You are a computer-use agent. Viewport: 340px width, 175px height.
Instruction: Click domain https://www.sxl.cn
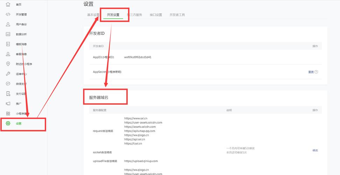pyautogui.click(x=136, y=118)
